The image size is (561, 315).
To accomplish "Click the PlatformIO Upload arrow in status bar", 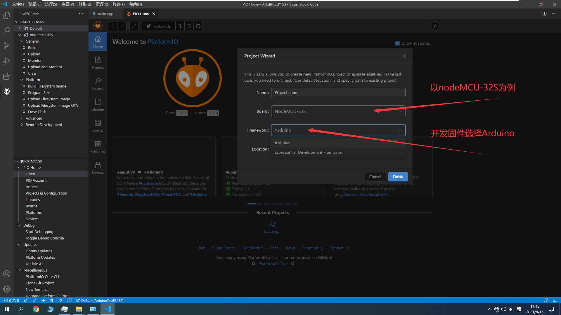I will [43, 300].
